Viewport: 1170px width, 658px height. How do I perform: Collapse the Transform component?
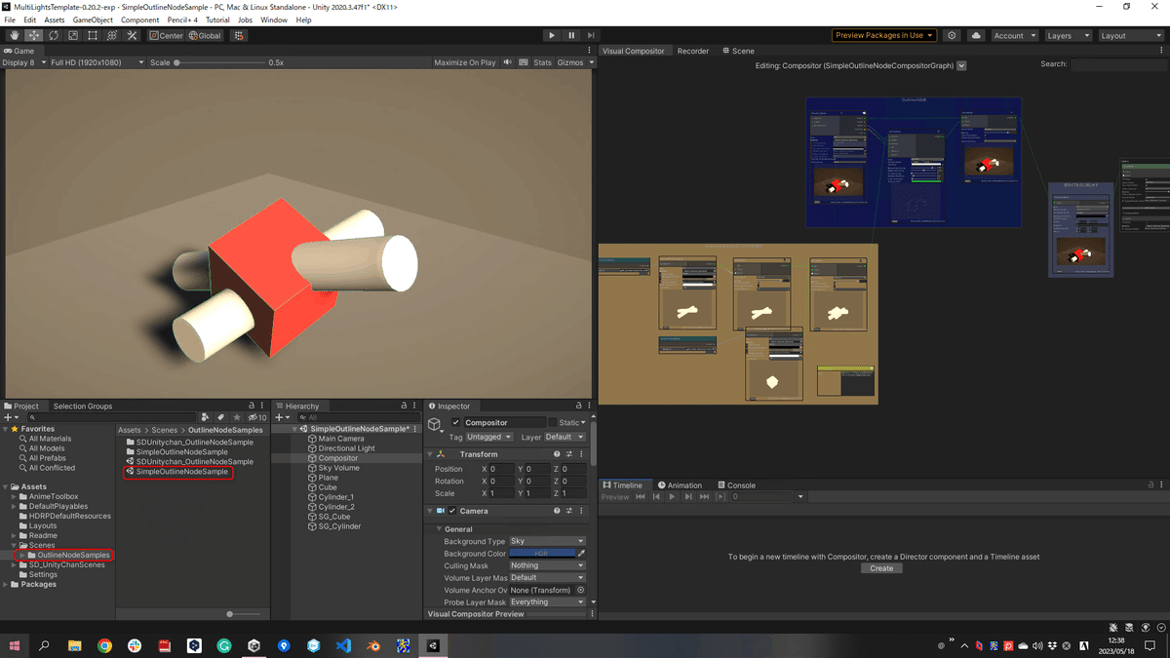pyautogui.click(x=430, y=454)
